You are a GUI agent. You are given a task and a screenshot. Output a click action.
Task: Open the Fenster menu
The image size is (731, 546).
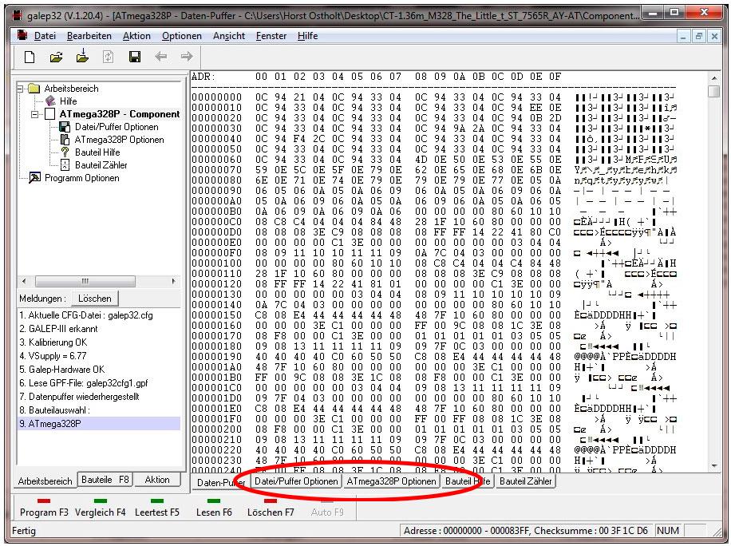point(271,36)
